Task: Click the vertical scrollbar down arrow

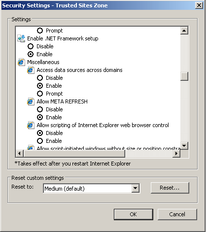Action: click(x=184, y=146)
